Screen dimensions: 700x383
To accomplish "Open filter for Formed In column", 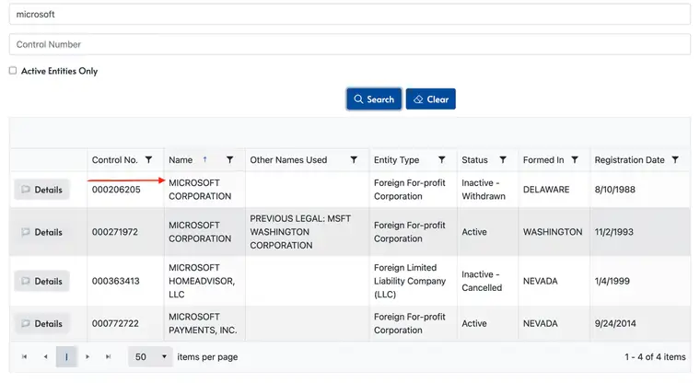I will tap(575, 160).
